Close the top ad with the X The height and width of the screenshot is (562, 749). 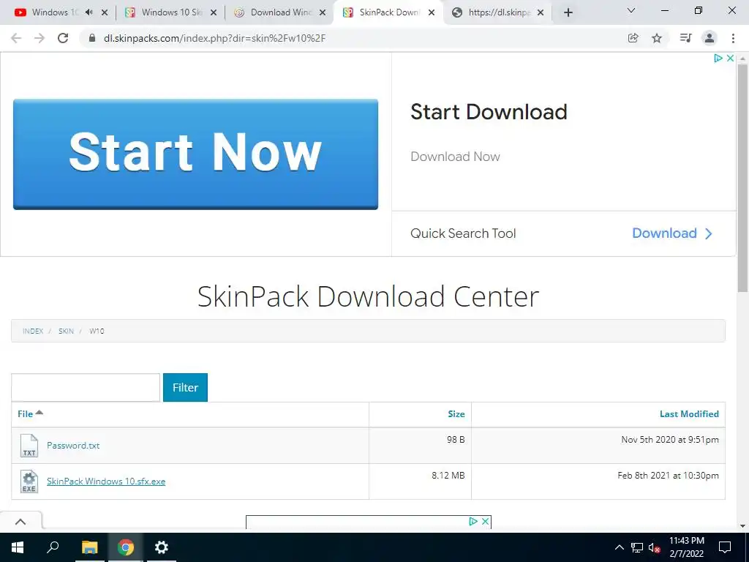(x=730, y=59)
